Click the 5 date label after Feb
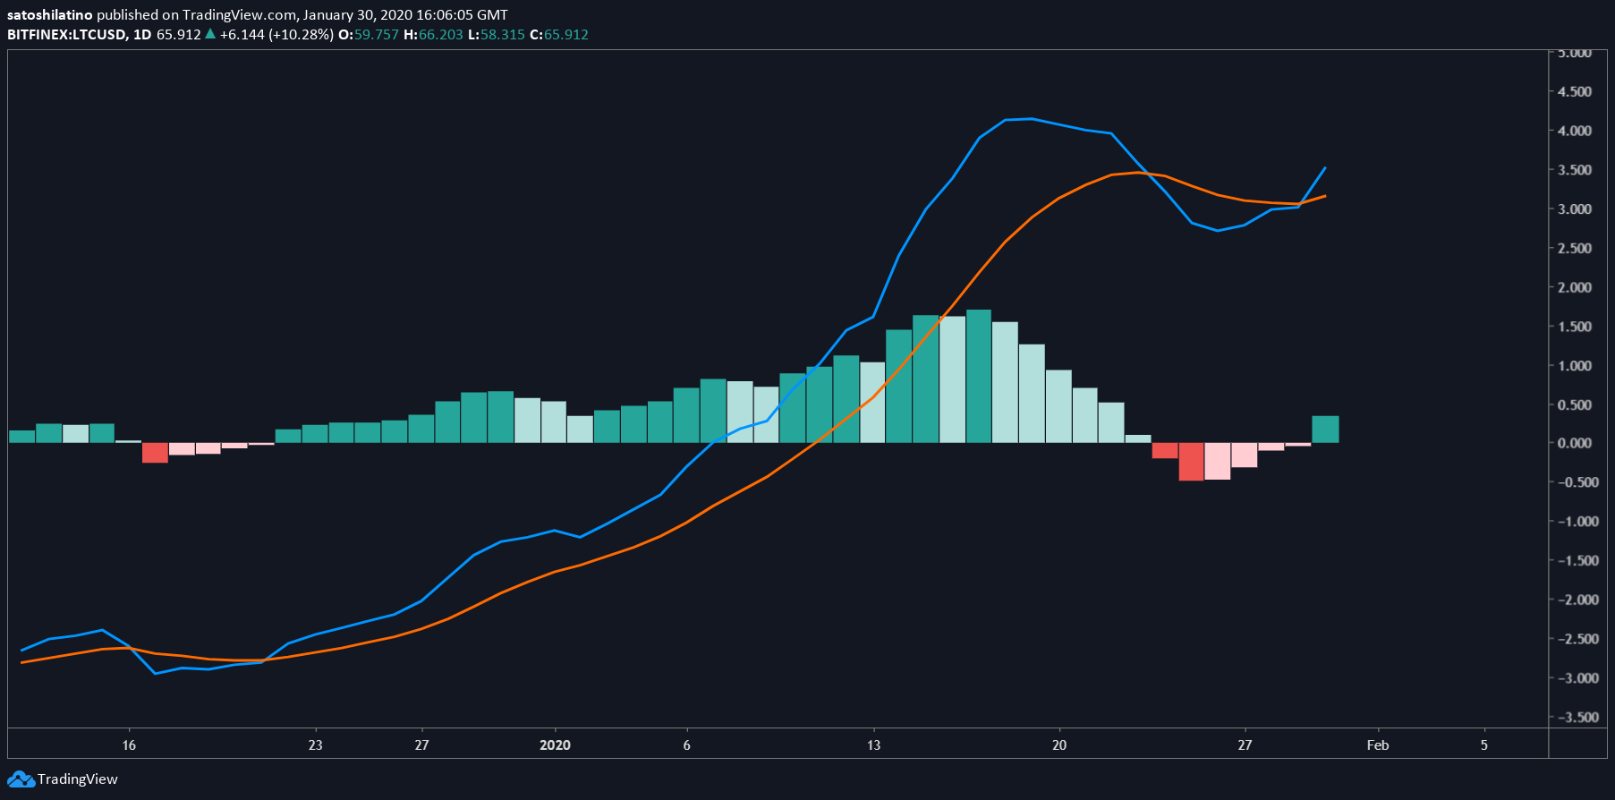 (1484, 745)
